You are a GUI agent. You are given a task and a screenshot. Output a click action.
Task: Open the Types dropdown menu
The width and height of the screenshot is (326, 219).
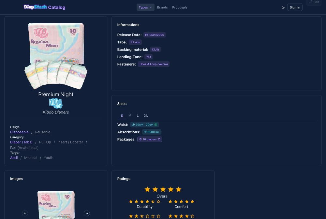click(x=145, y=7)
